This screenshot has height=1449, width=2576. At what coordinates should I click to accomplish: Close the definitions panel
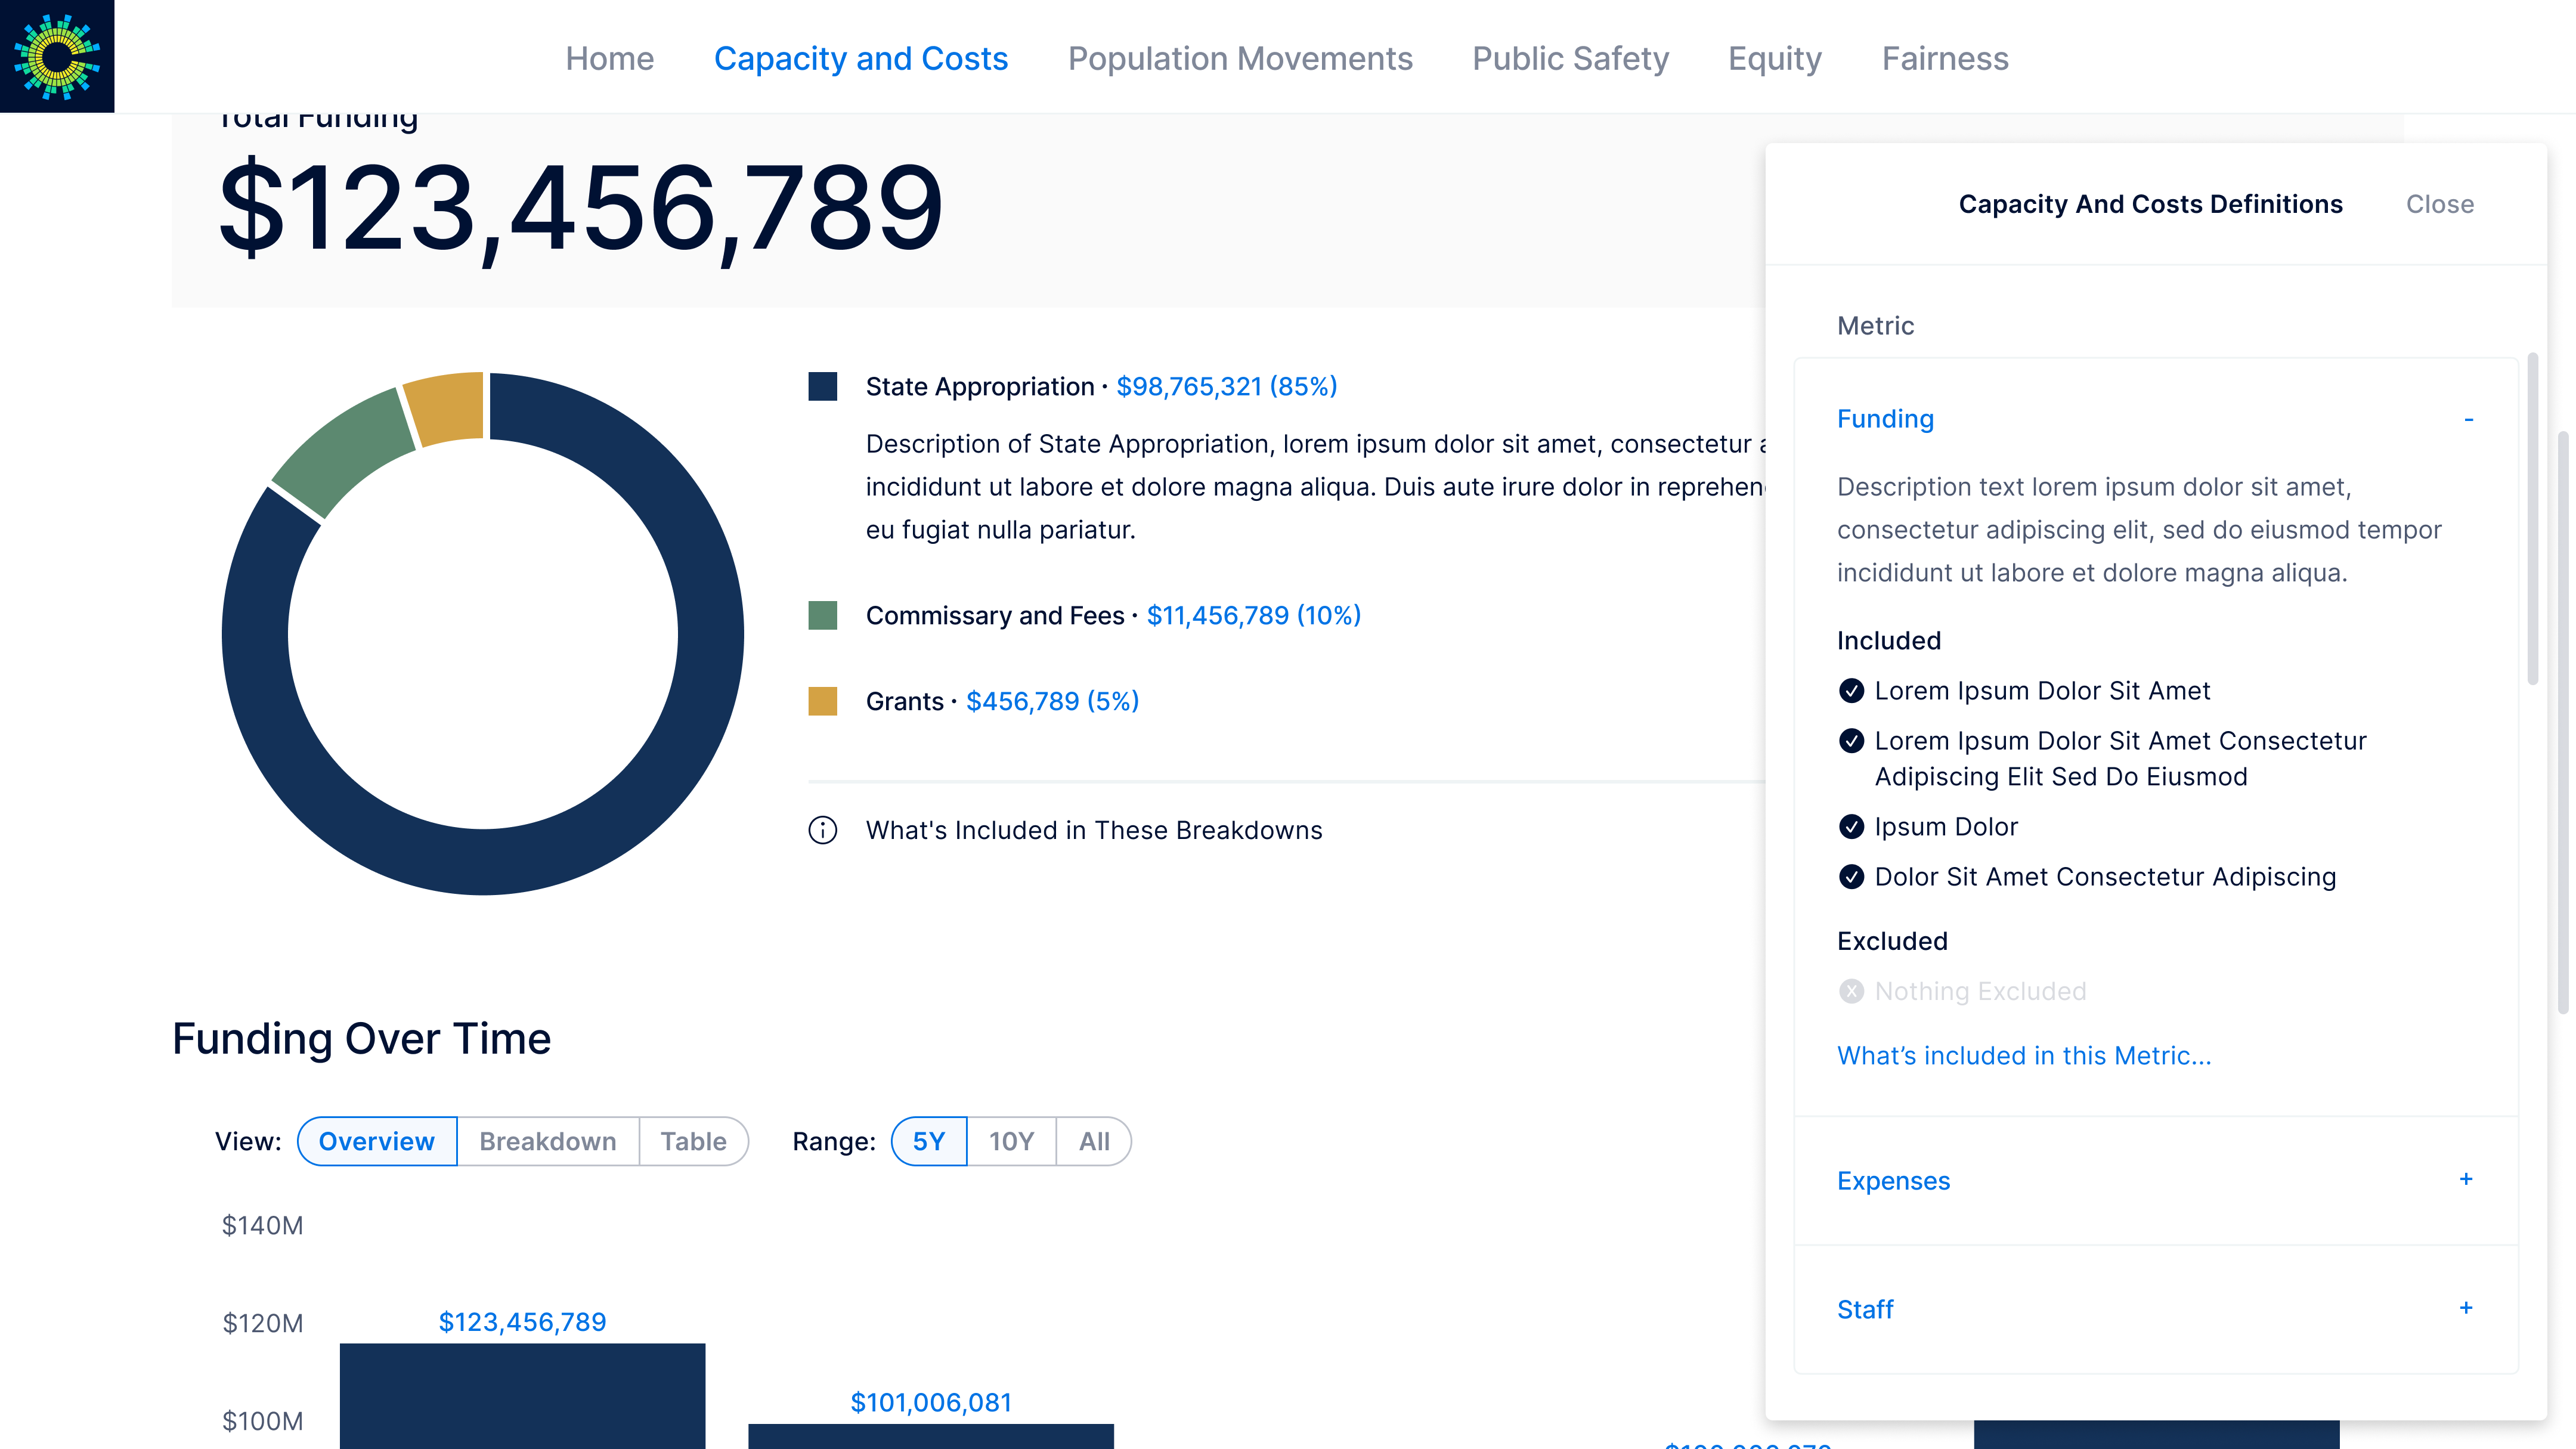tap(2439, 204)
